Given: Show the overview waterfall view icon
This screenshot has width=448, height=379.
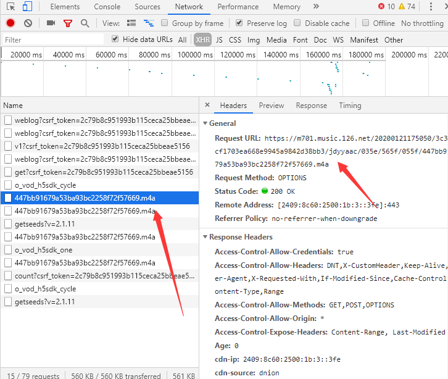Looking at the screenshot, I should (x=149, y=23).
